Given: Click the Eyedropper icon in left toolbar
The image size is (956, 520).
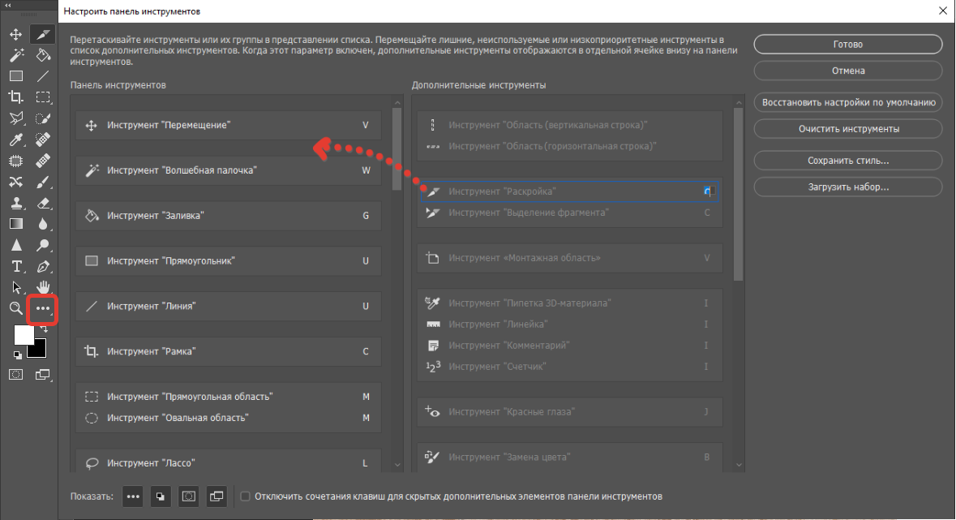Looking at the screenshot, I should [15, 140].
